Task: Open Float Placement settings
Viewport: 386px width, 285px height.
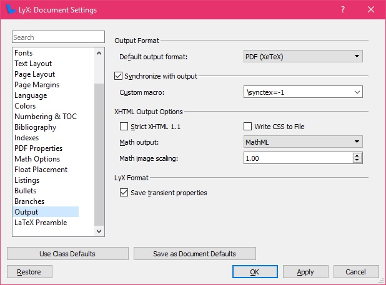Action: pos(41,170)
